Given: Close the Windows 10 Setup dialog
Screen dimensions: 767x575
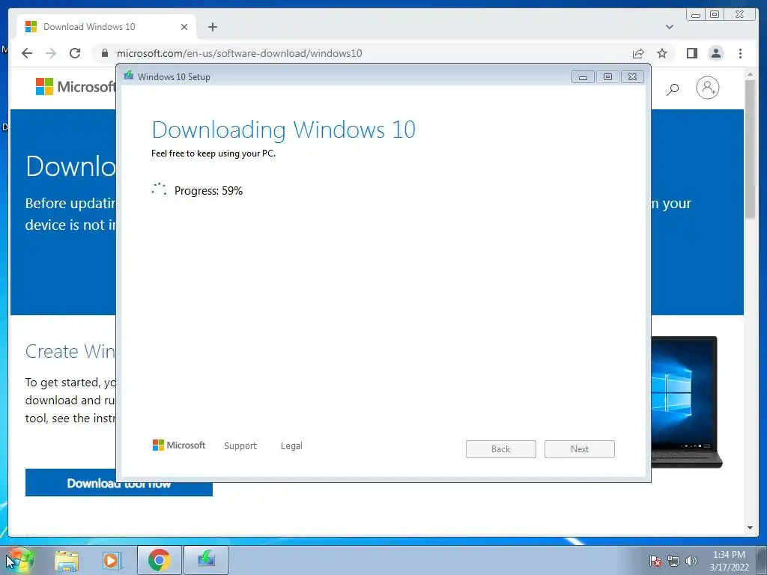Looking at the screenshot, I should pos(632,77).
